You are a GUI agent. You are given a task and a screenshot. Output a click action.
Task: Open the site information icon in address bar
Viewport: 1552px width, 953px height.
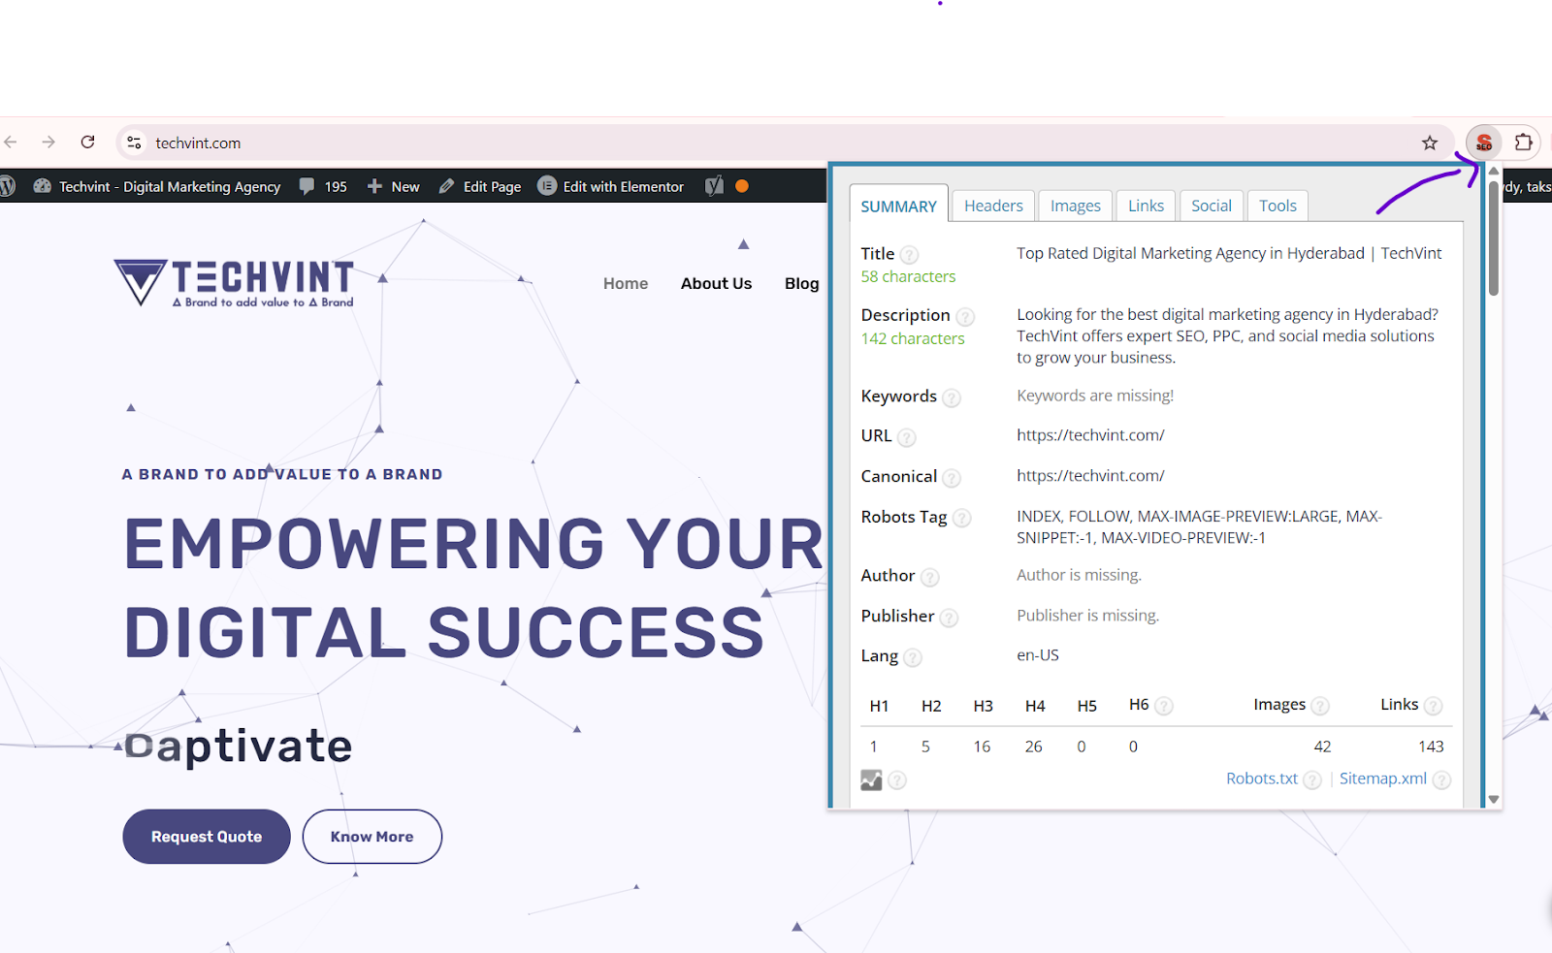point(134,143)
